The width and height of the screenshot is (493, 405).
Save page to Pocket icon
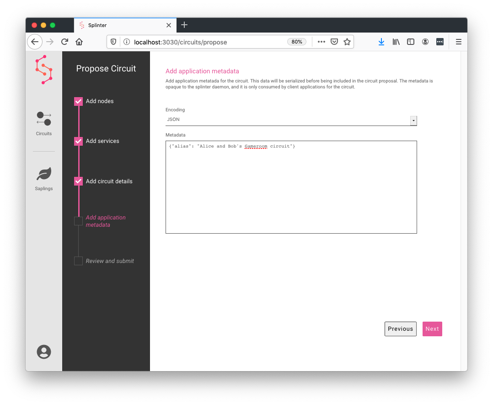tap(334, 42)
